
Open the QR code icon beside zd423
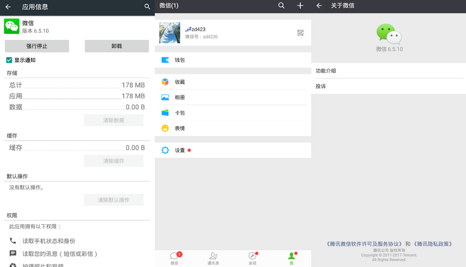(x=300, y=33)
